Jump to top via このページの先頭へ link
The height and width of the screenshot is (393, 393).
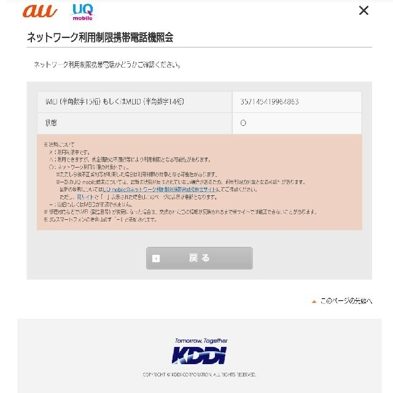click(x=346, y=301)
